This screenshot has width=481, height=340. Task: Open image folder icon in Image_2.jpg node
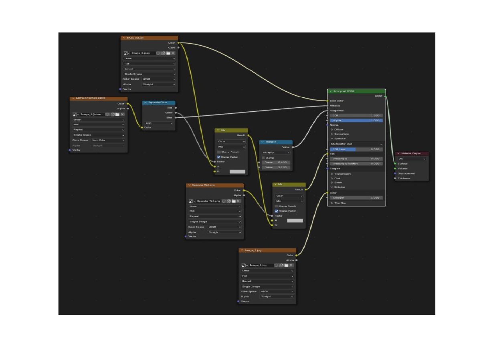click(286, 265)
